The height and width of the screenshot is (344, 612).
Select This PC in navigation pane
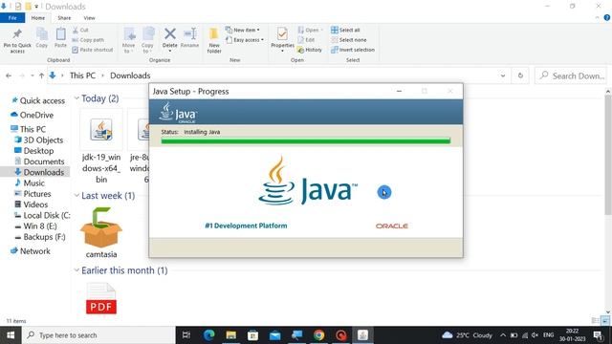coord(28,129)
